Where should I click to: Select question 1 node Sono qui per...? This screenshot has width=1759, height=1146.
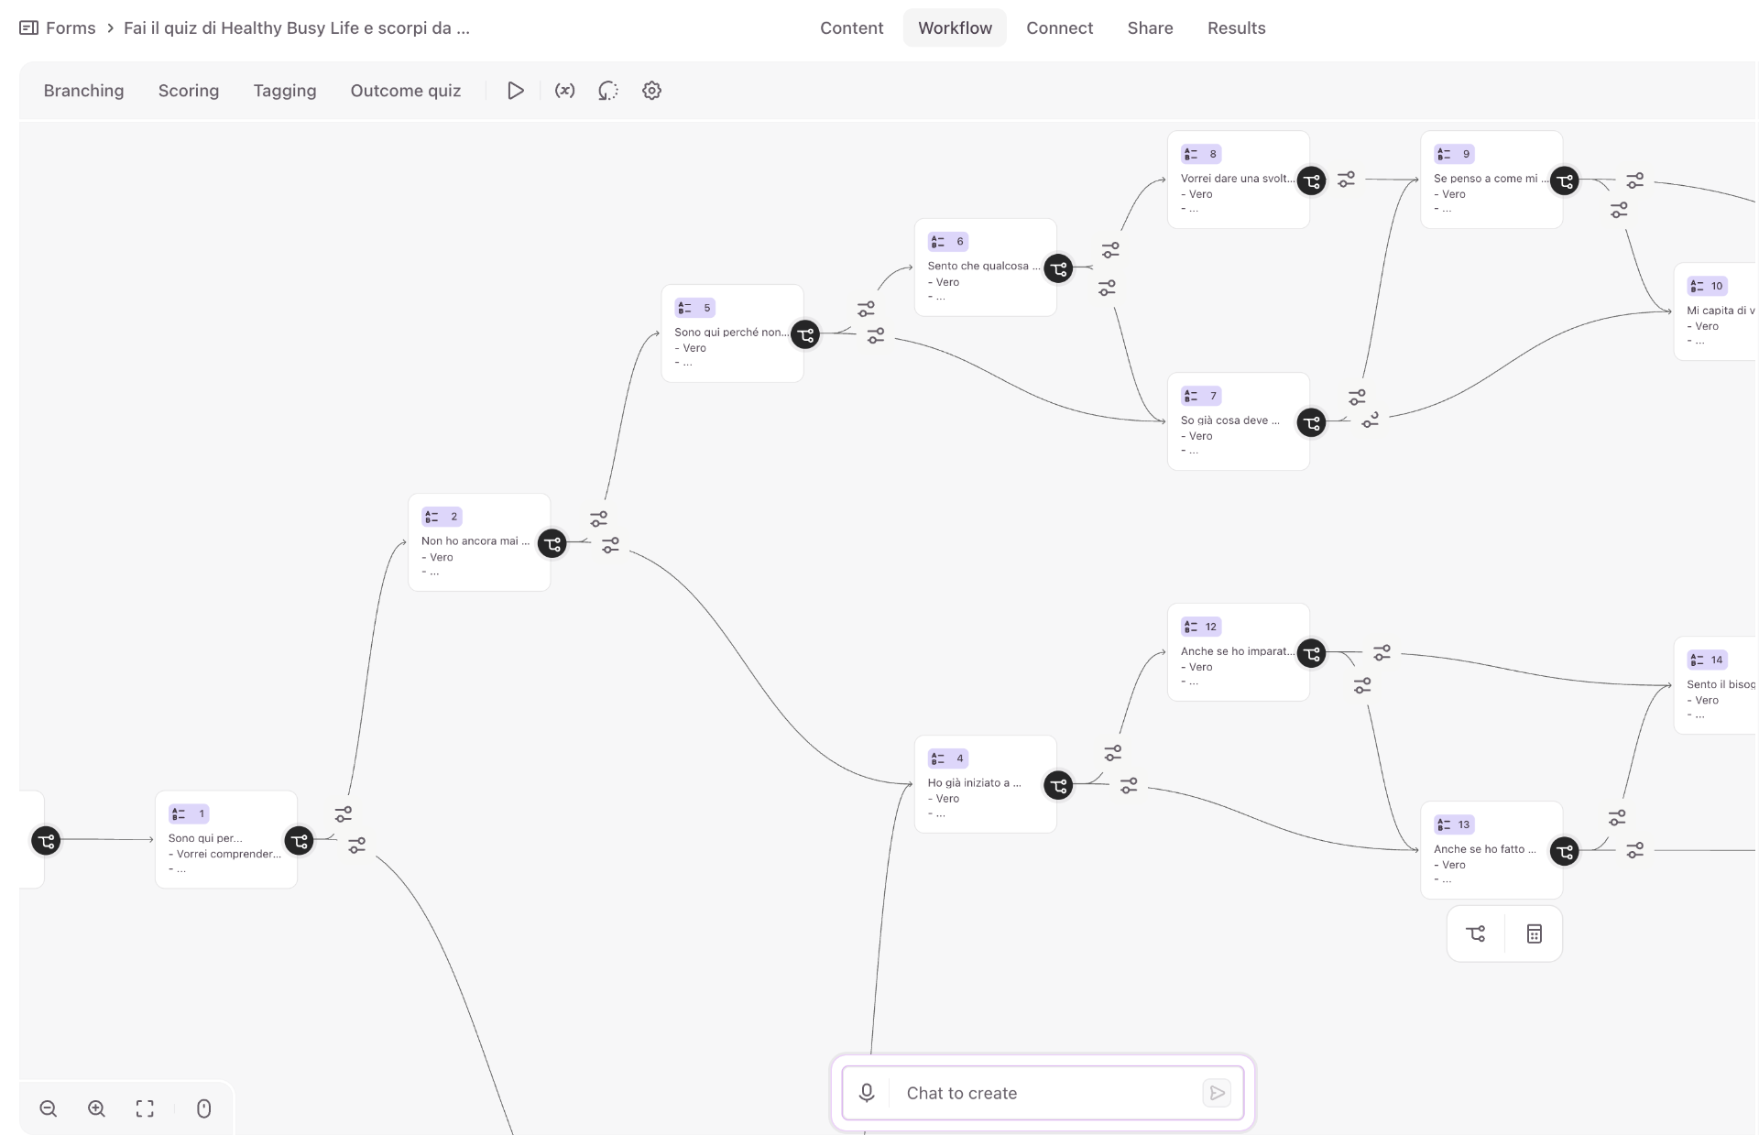[x=226, y=839]
